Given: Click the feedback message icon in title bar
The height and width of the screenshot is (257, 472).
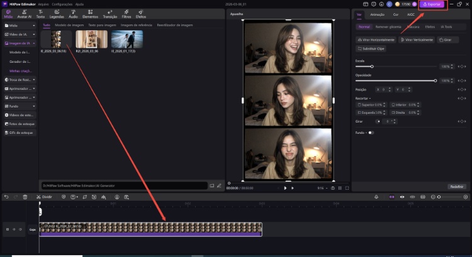Looking at the screenshot, I should click(374, 4).
